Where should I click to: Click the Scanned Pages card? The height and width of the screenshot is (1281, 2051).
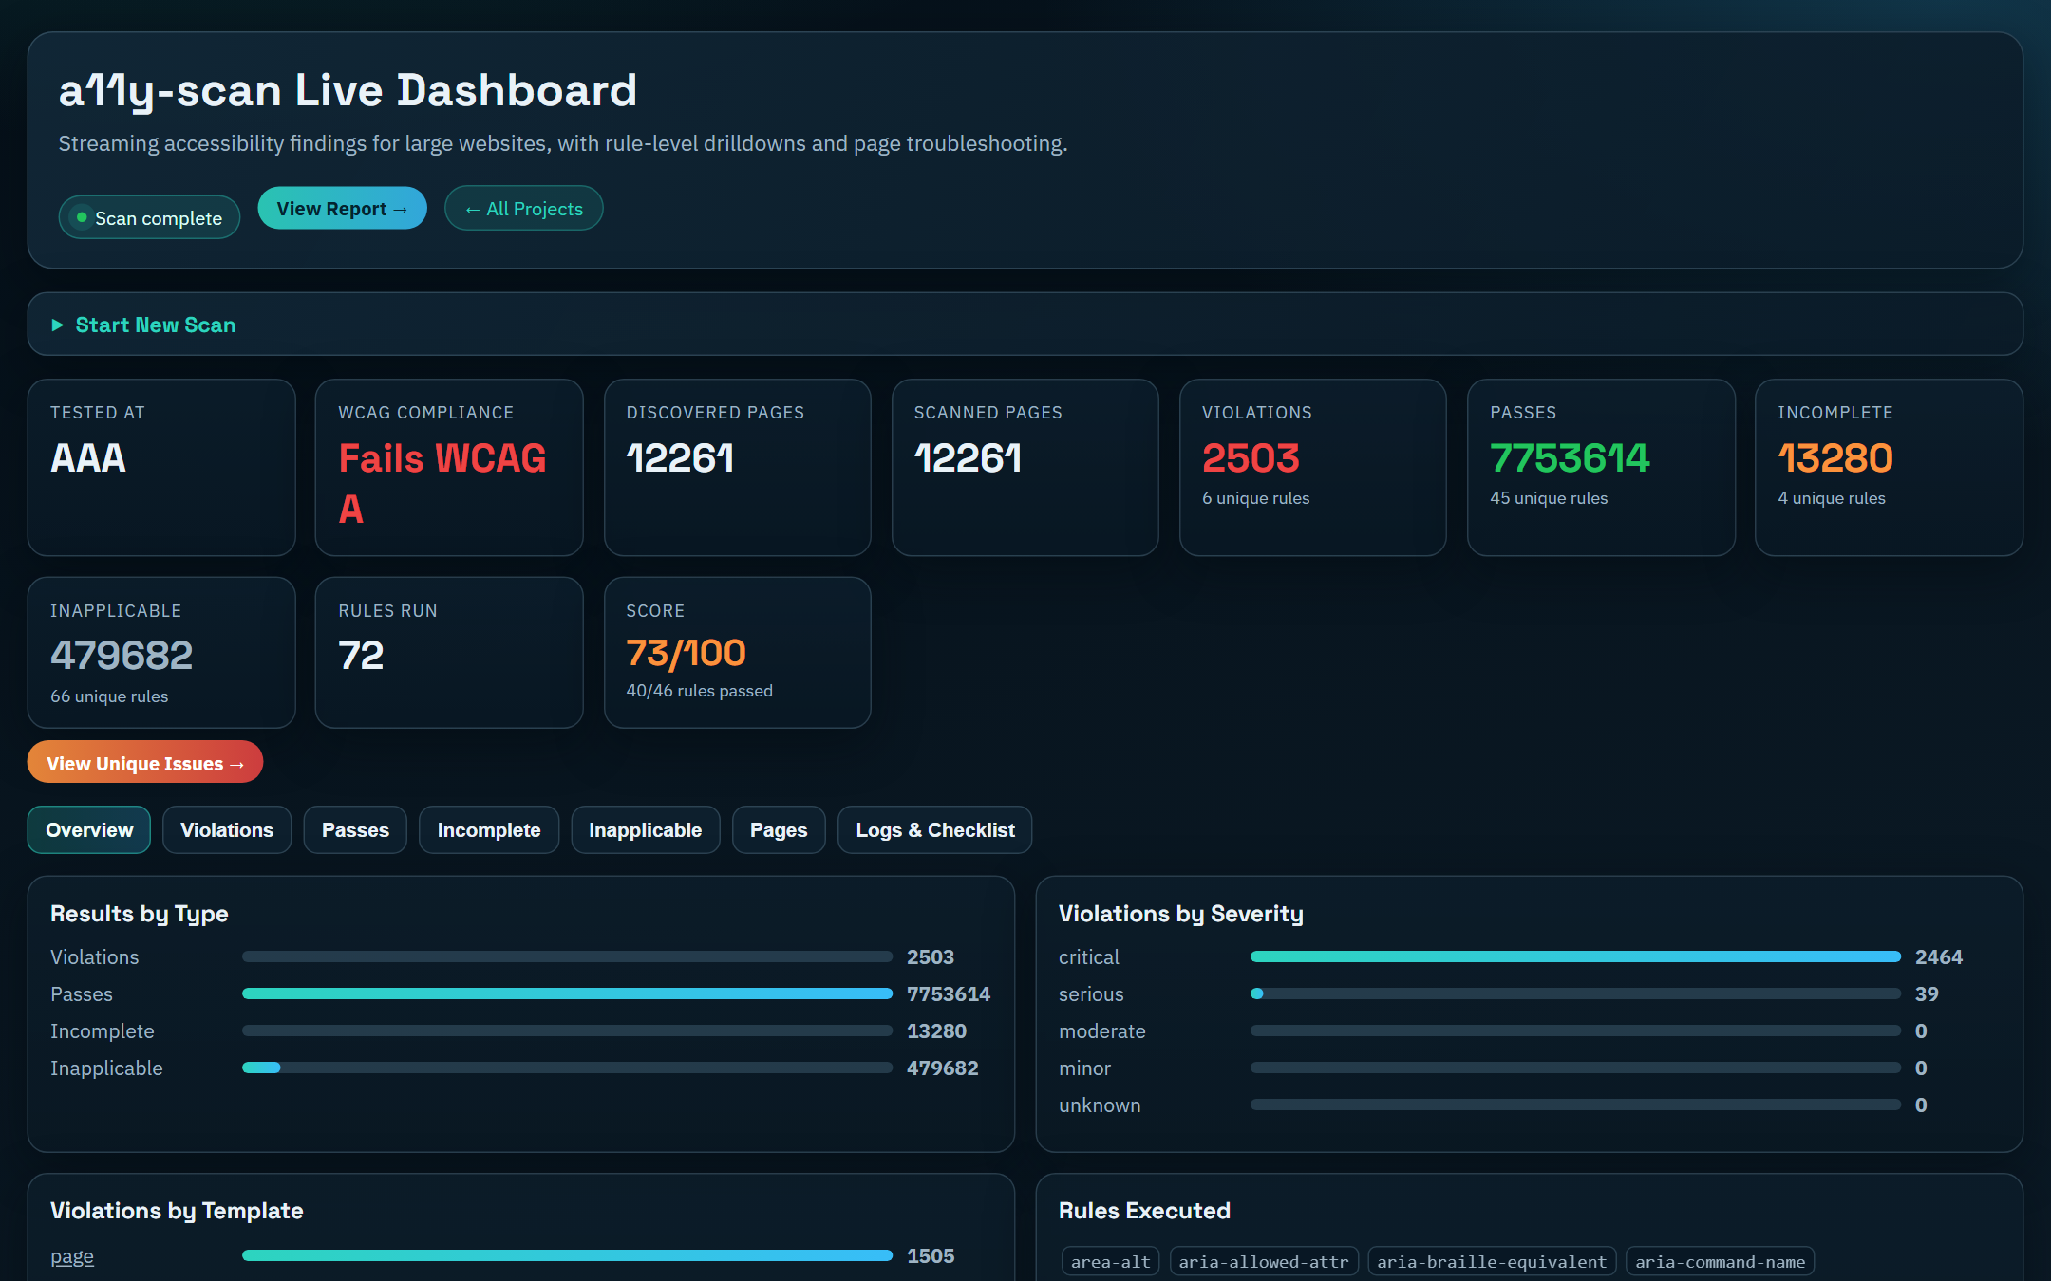click(1025, 468)
